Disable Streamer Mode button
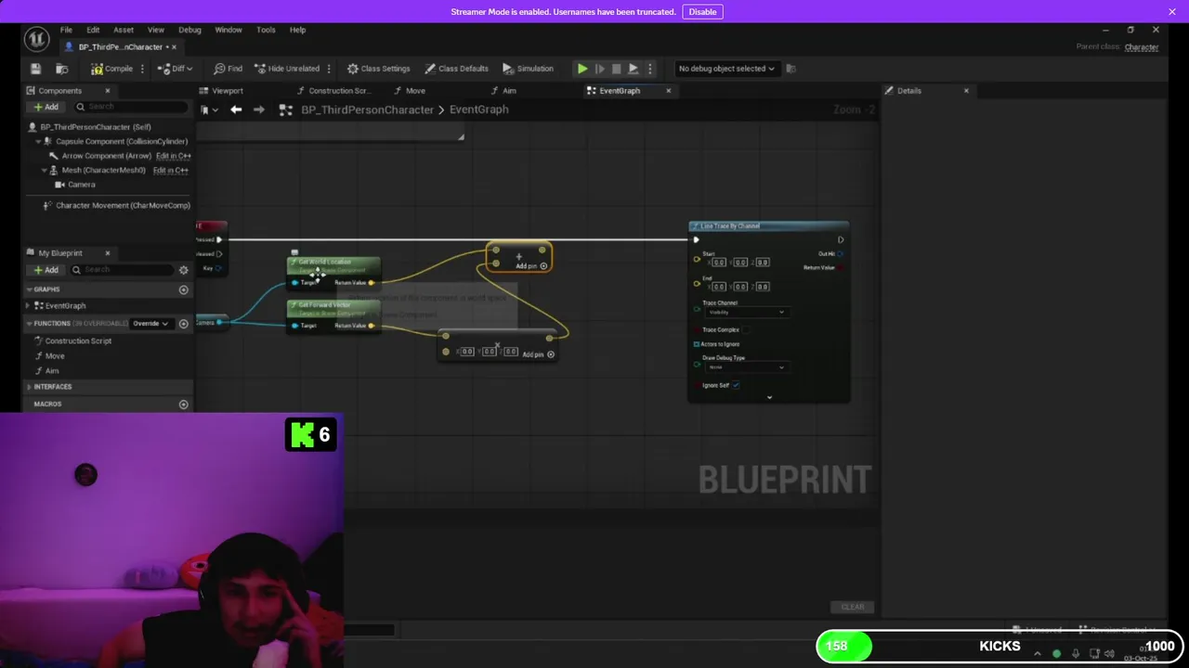 click(x=702, y=12)
